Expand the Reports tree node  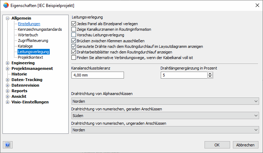(8, 91)
